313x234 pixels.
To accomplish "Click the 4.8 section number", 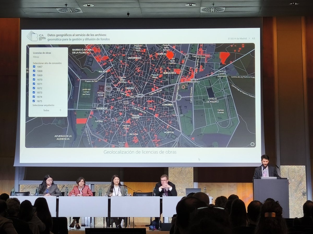I will (x=254, y=38).
